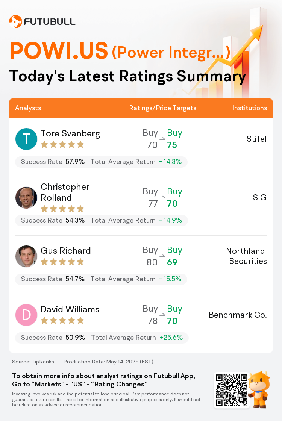Image resolution: width=282 pixels, height=421 pixels.
Task: Select the Analysts column header
Action: pyautogui.click(x=28, y=108)
